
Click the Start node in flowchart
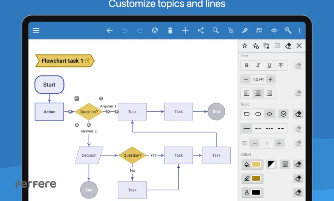pos(49,85)
